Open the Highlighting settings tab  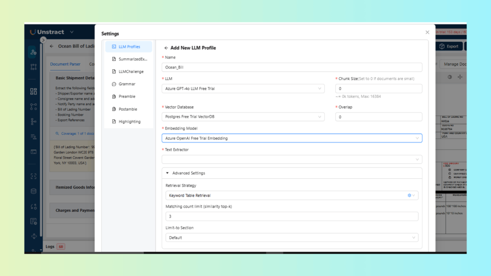[129, 122]
